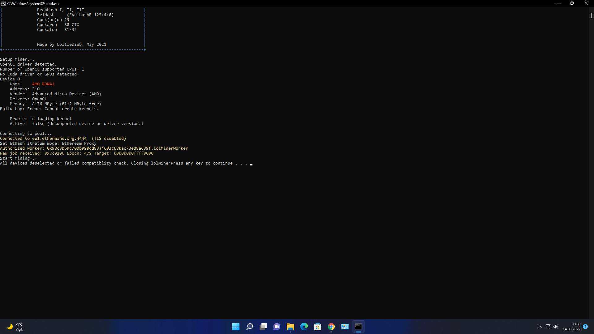Screen dimensions: 594x334
Task: Open File Explorer from taskbar
Action: coord(291,327)
